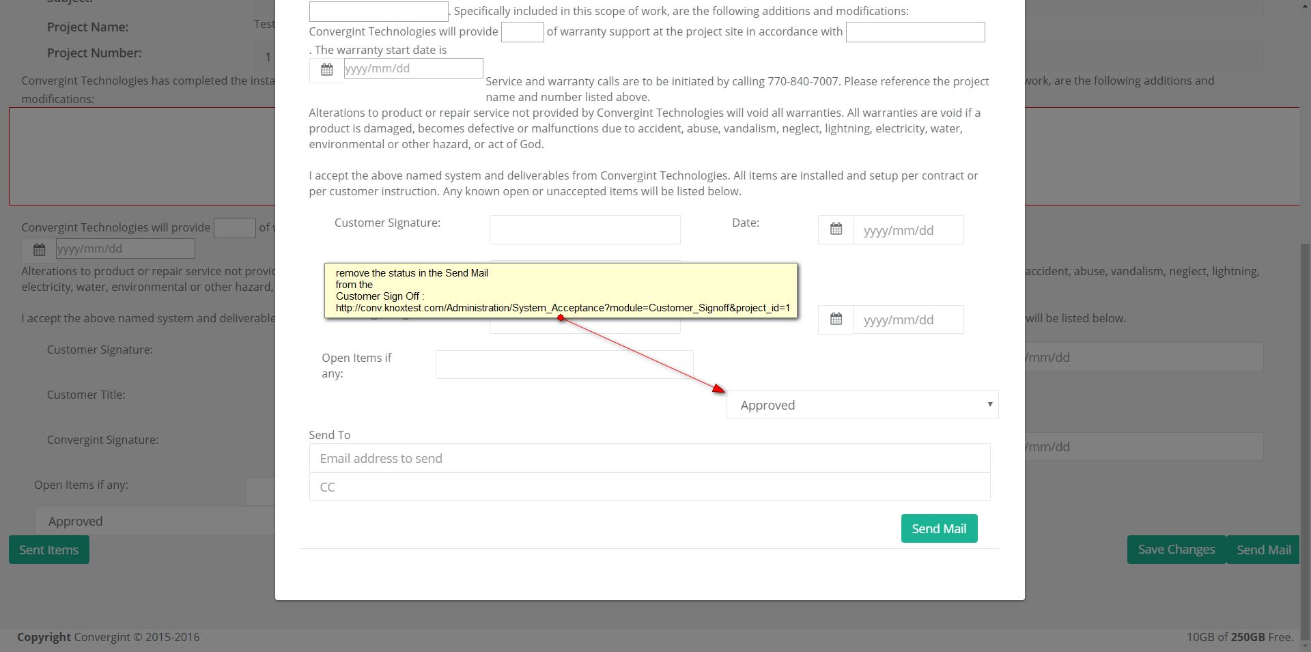Select the "Convergint Signature:" label on the background page
Screen dimensions: 1311x652
point(102,440)
